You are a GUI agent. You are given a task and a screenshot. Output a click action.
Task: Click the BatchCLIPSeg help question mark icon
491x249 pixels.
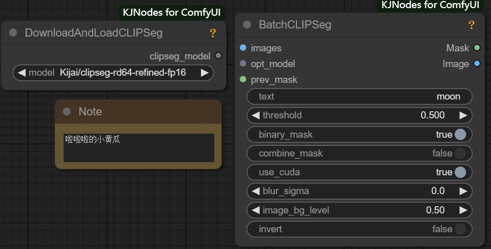click(x=471, y=25)
